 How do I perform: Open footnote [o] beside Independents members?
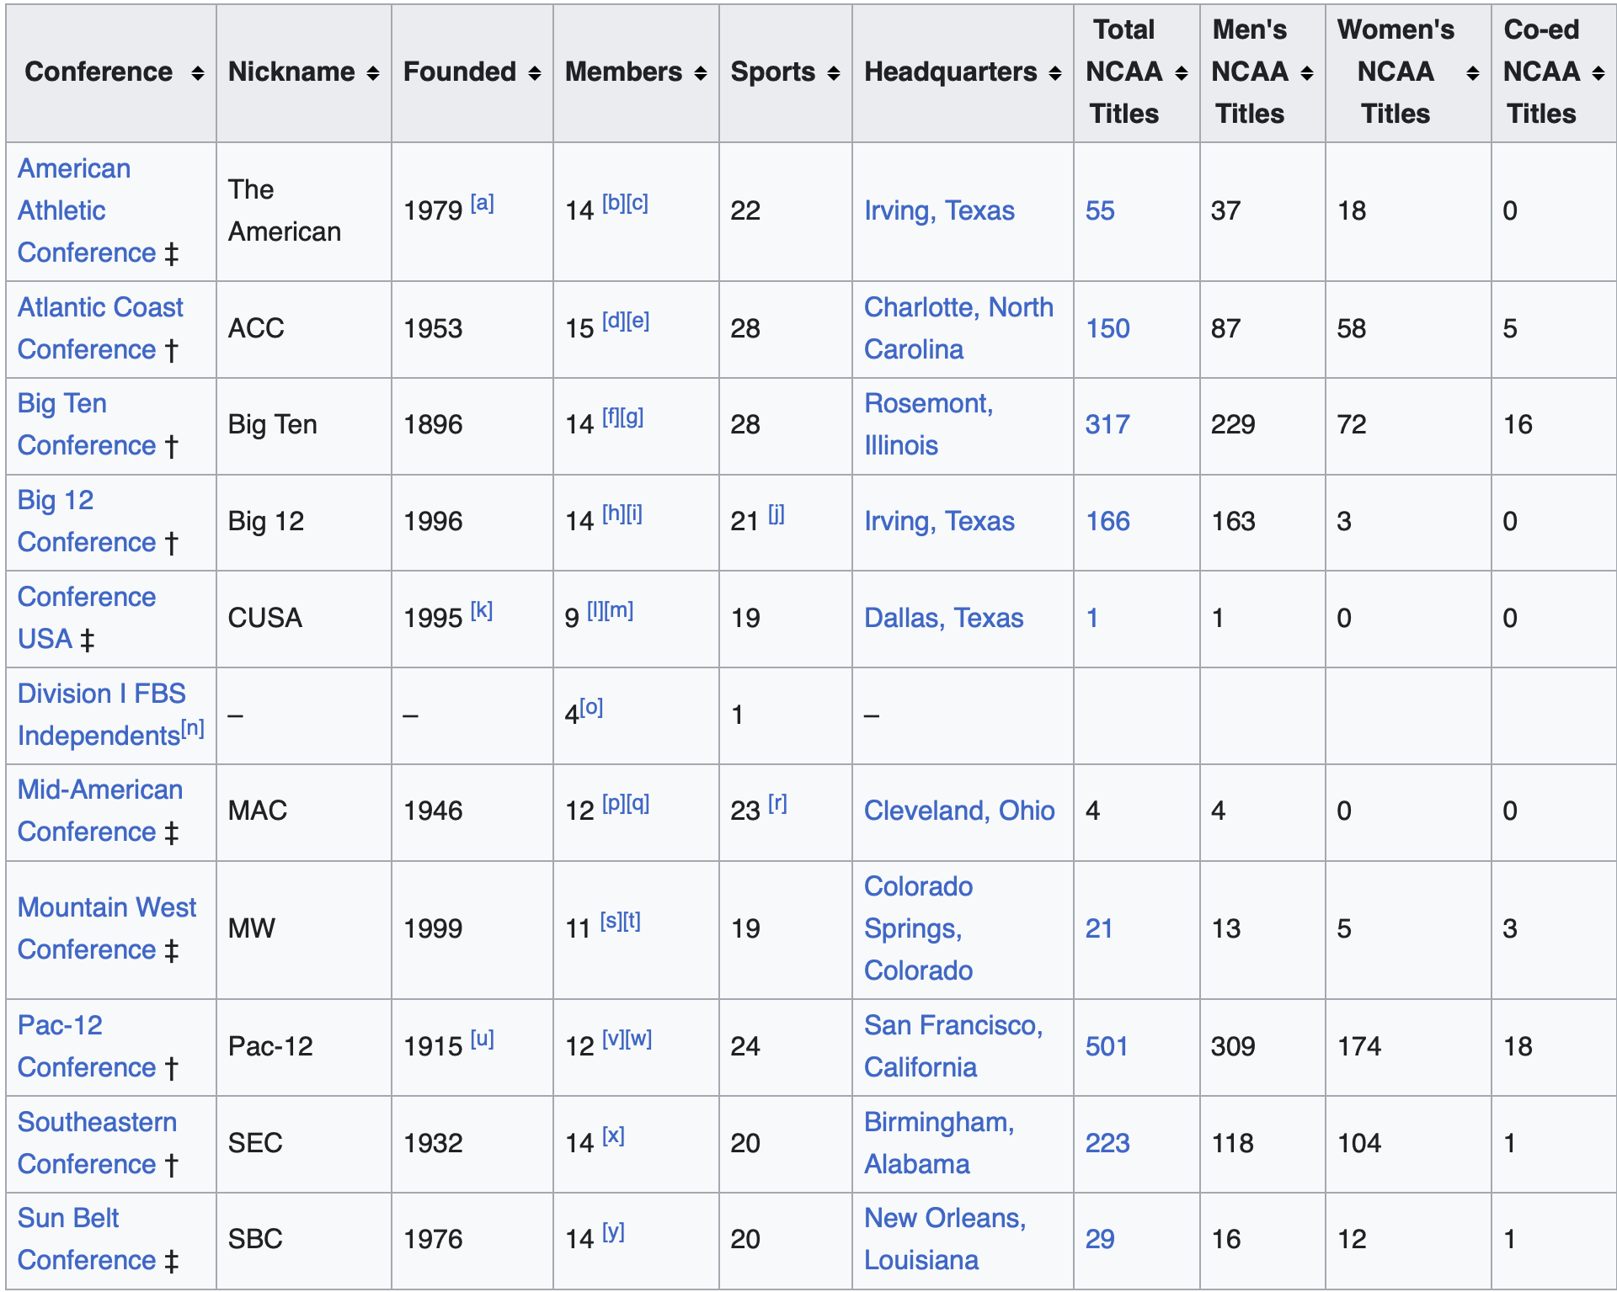coord(591,707)
